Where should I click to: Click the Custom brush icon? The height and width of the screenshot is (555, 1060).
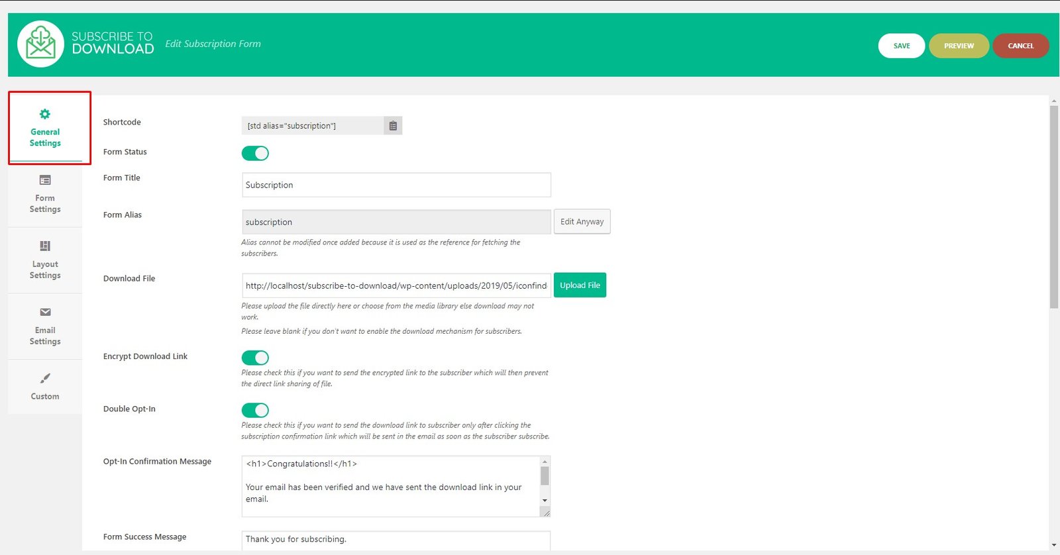pos(45,378)
